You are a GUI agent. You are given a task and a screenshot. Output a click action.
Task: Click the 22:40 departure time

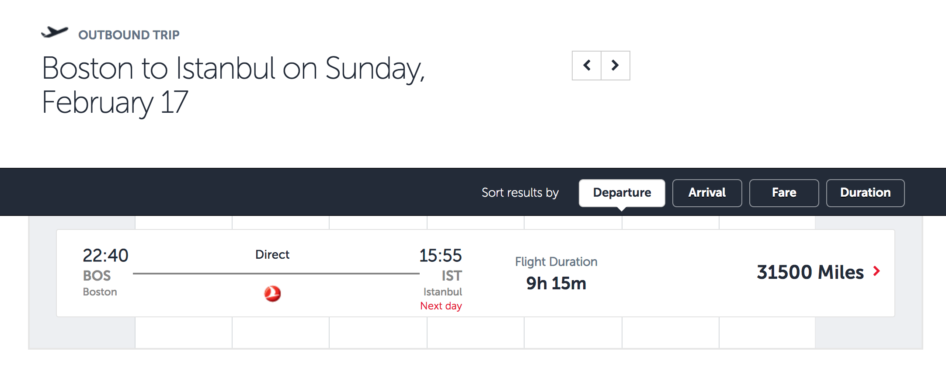tap(105, 256)
